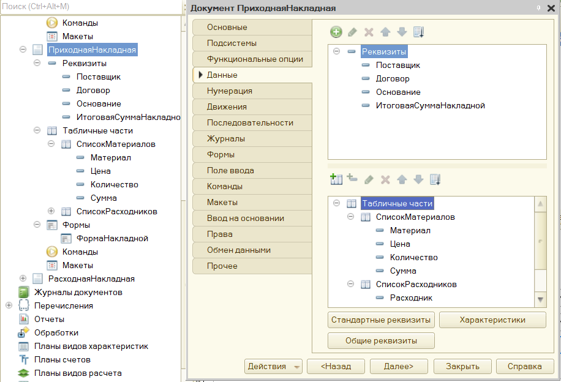Collapse СписокМатериалов node in dialog

point(350,217)
